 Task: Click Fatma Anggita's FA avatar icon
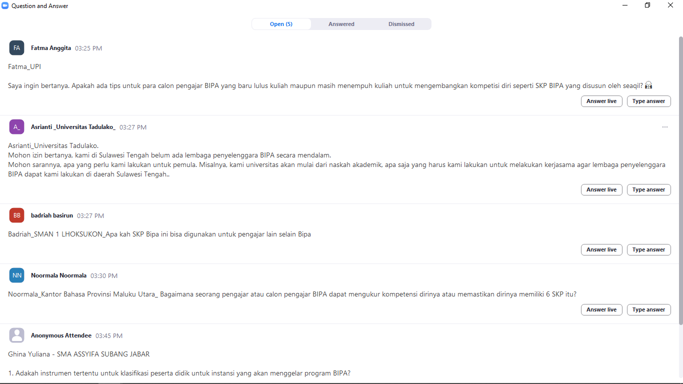(x=16, y=48)
